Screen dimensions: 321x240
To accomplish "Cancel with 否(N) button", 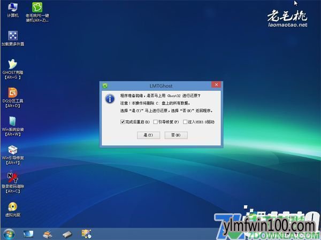I will [x=176, y=135].
